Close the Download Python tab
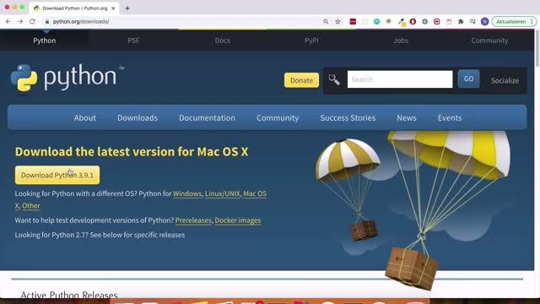The image size is (540, 304). [113, 8]
